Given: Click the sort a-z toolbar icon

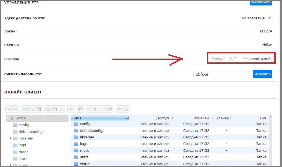Looking at the screenshot, I should point(126,109).
